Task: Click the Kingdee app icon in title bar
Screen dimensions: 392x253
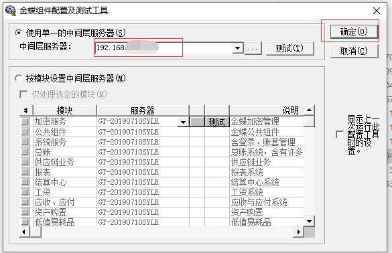Action: point(10,10)
